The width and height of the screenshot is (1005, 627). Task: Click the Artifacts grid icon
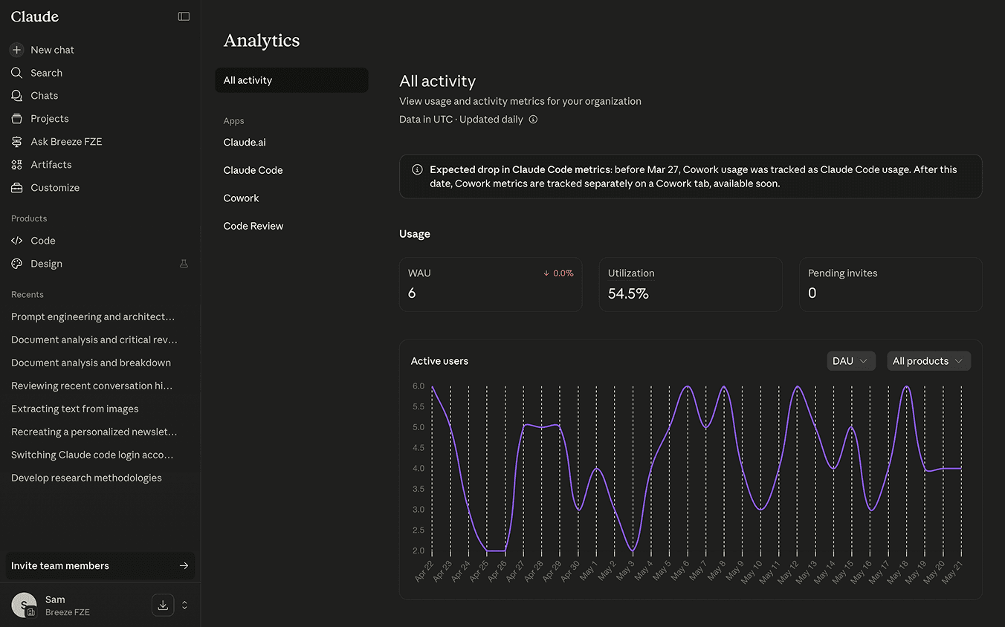pos(16,165)
